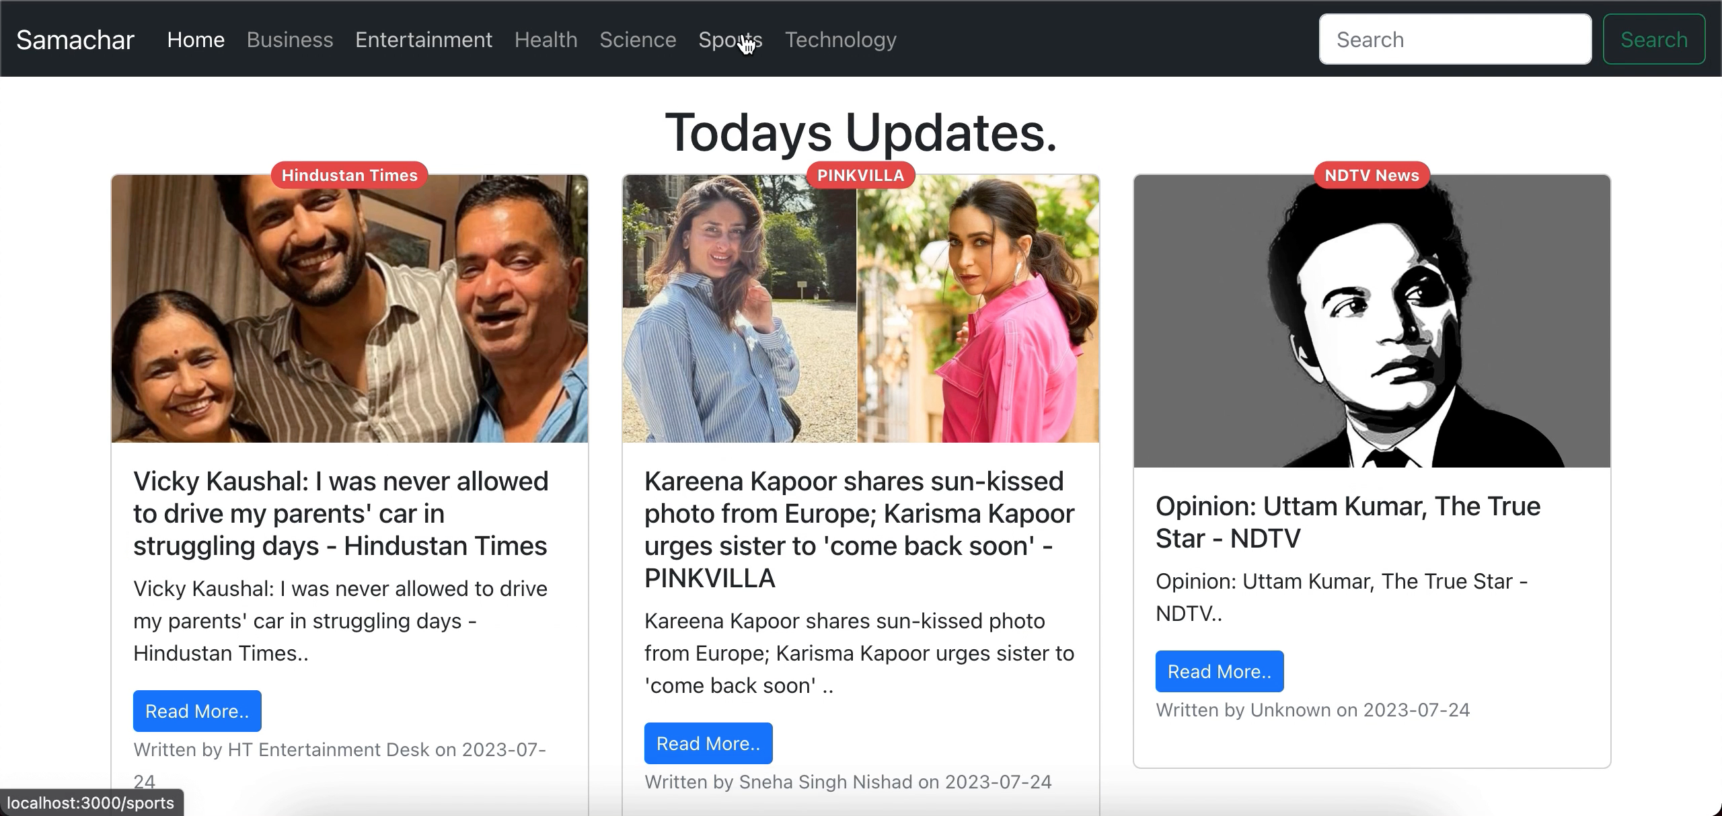
Task: Click the Written by Unknown date line
Action: pyautogui.click(x=1313, y=710)
